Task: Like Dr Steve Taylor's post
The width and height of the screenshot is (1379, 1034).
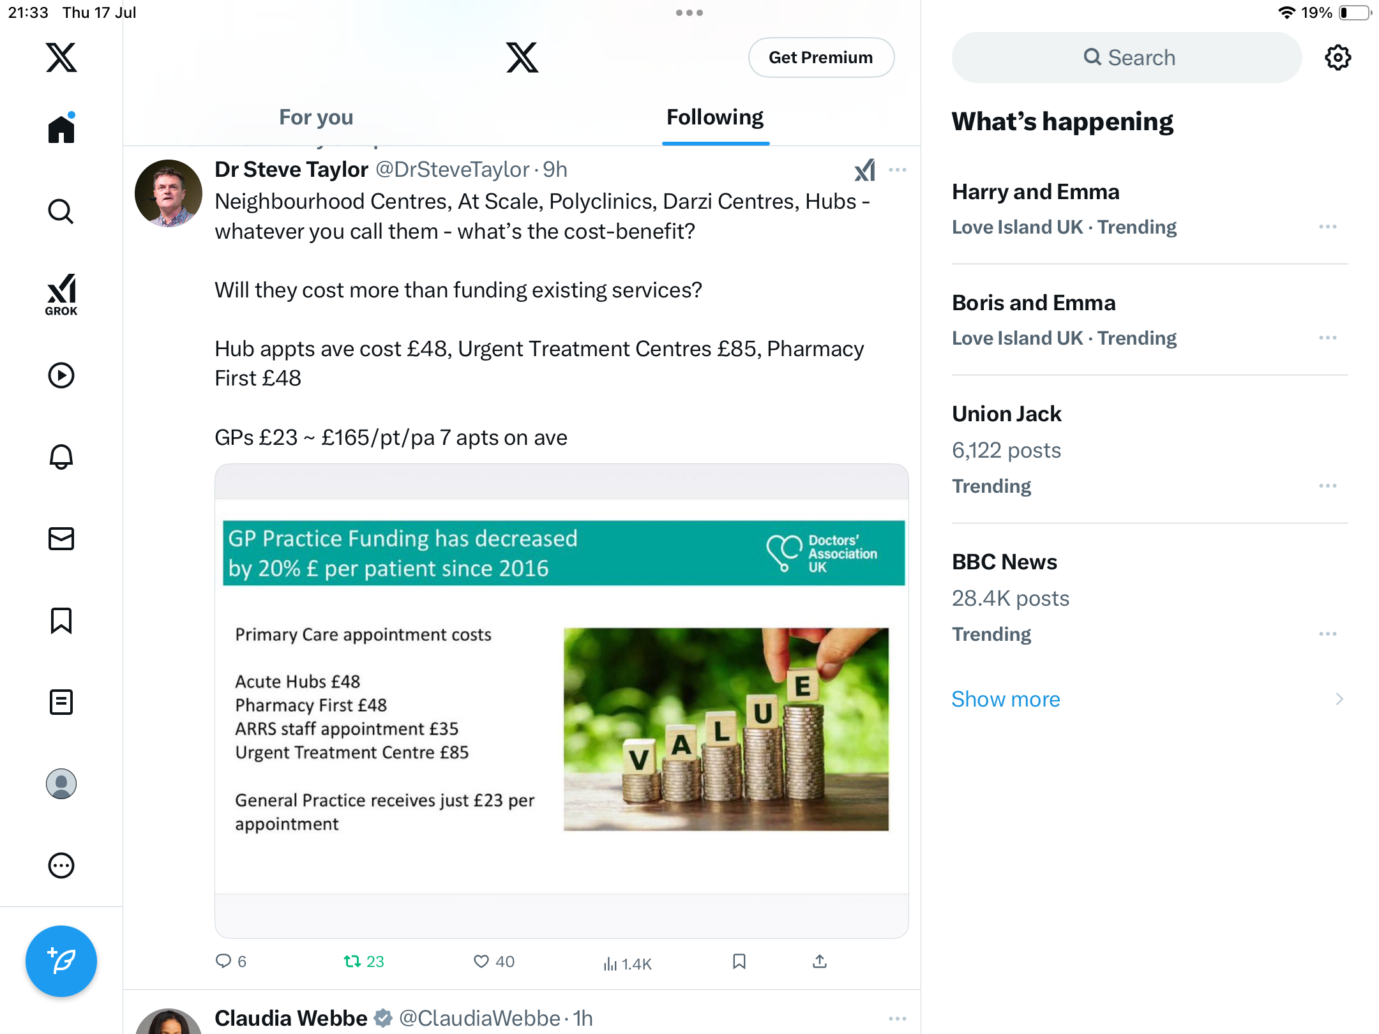Action: point(494,962)
